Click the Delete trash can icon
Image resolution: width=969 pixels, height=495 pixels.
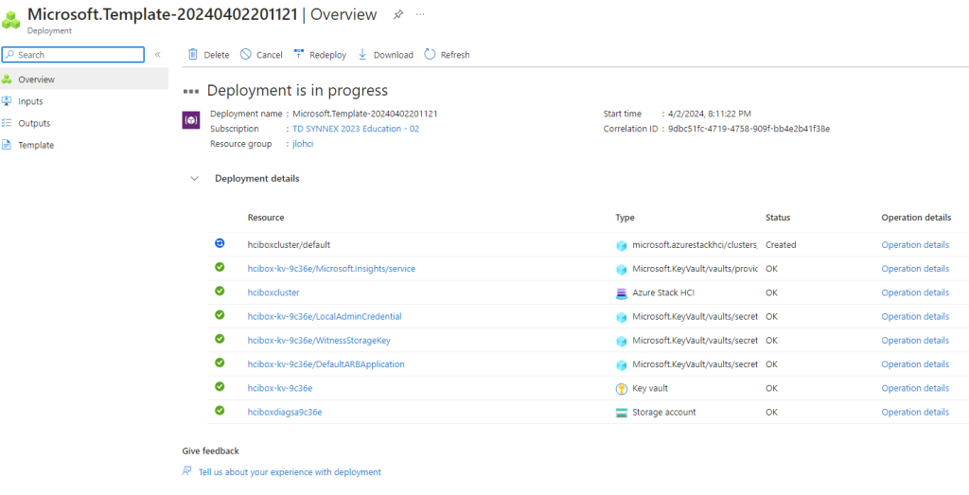(193, 54)
